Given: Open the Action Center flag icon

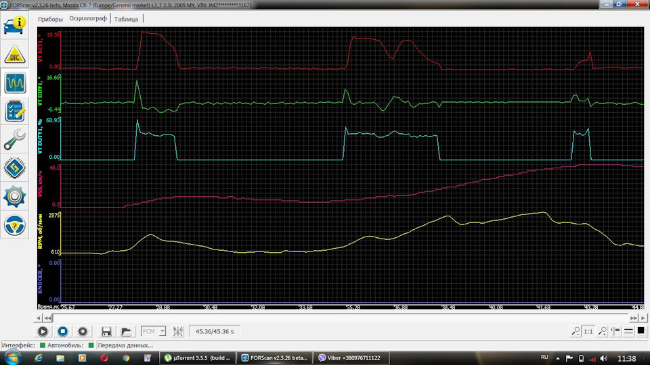Looking at the screenshot, I should pyautogui.click(x=569, y=358).
